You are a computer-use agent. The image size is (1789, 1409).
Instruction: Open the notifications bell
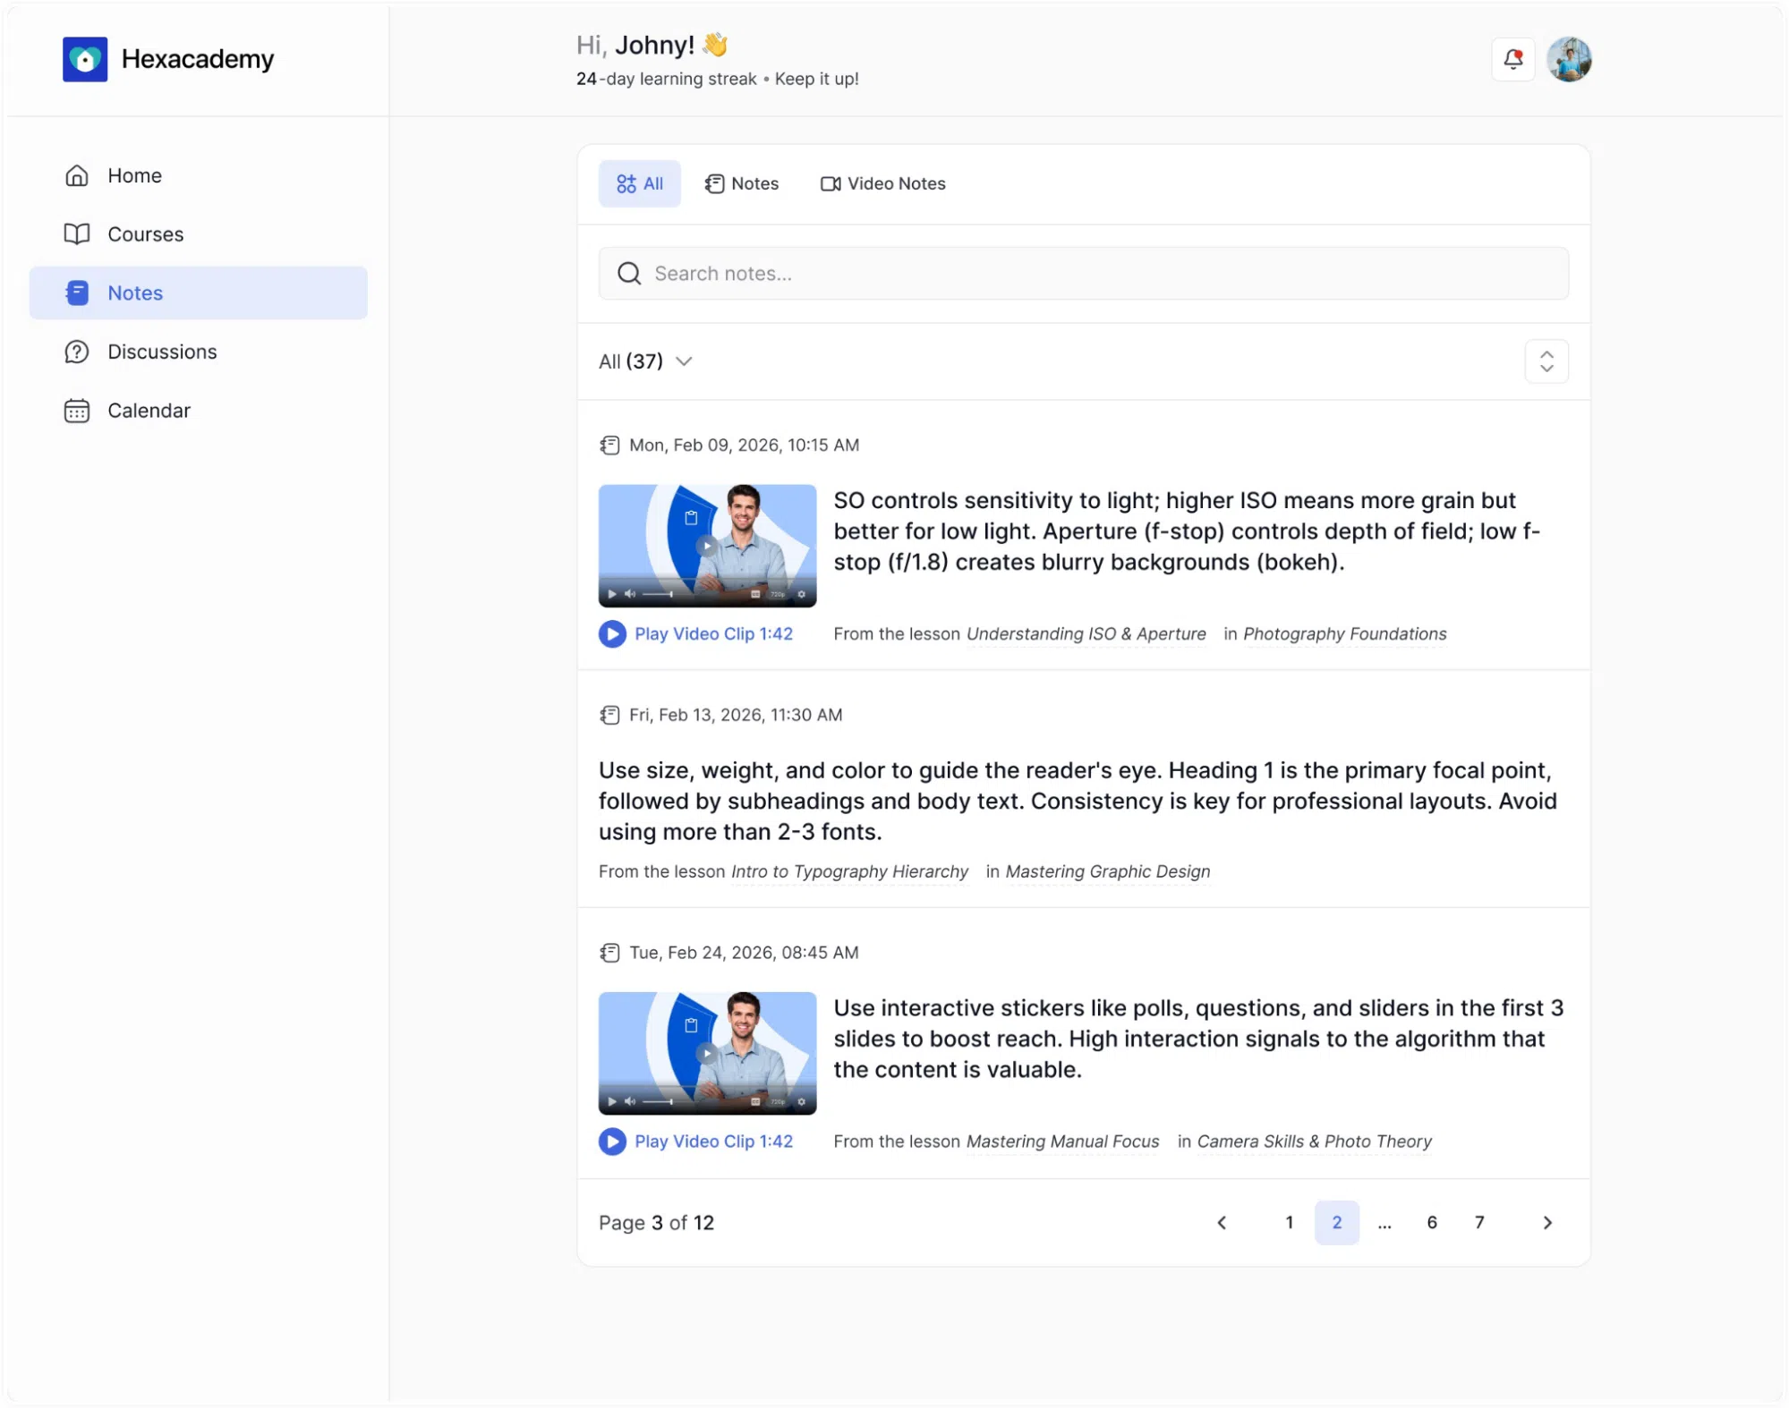(1513, 59)
